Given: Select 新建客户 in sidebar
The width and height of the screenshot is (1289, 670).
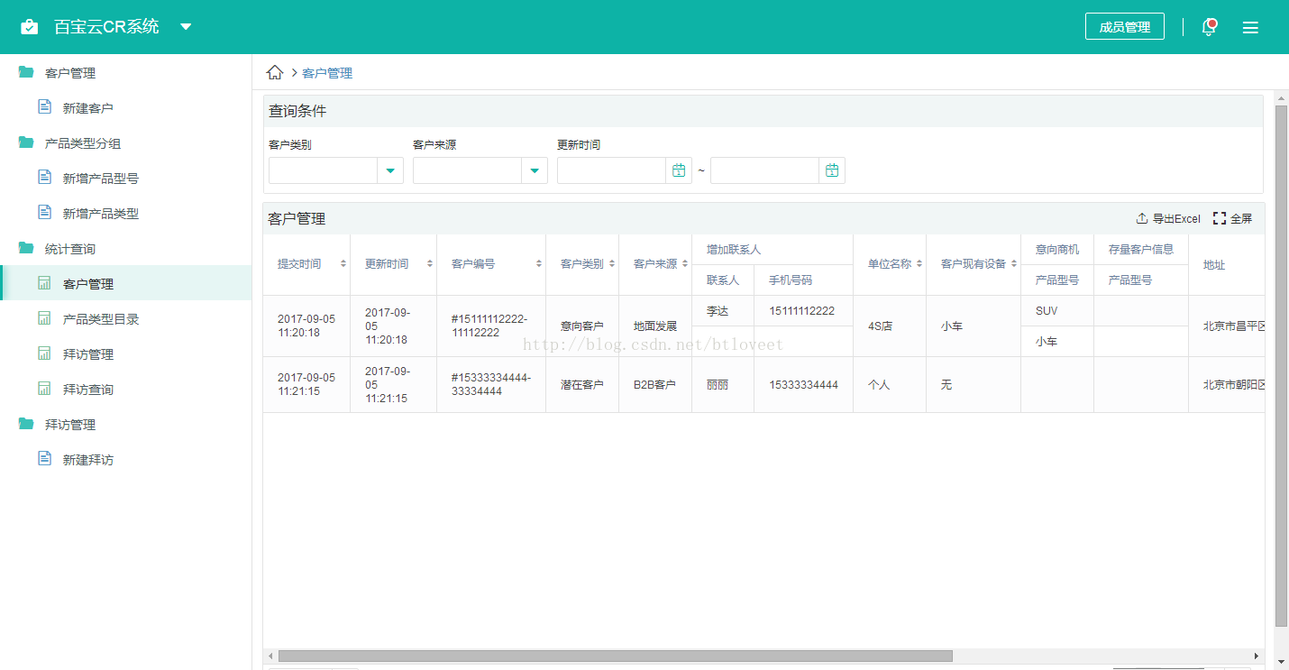Looking at the screenshot, I should 87,108.
